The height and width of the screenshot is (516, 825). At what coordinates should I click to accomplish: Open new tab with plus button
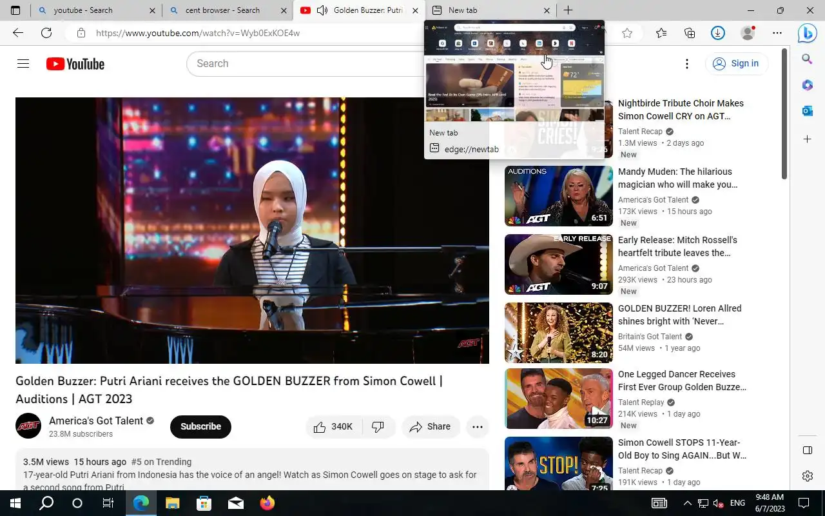[x=568, y=10]
